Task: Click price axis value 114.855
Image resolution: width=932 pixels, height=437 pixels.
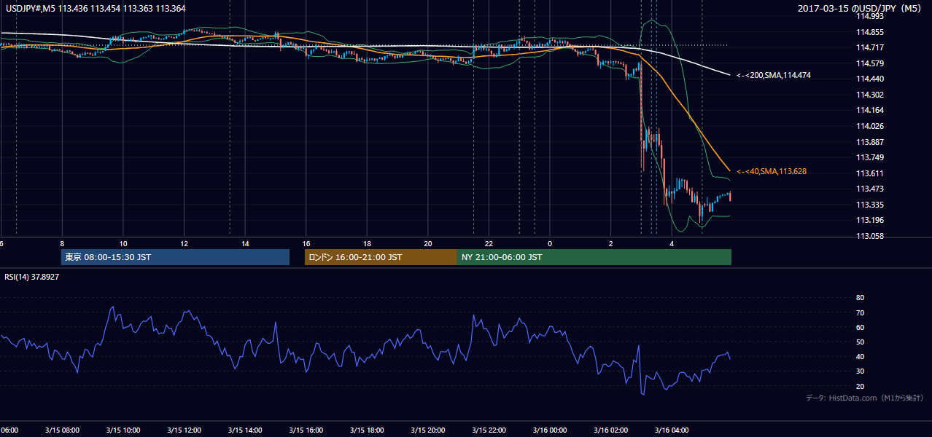Action: click(x=870, y=32)
